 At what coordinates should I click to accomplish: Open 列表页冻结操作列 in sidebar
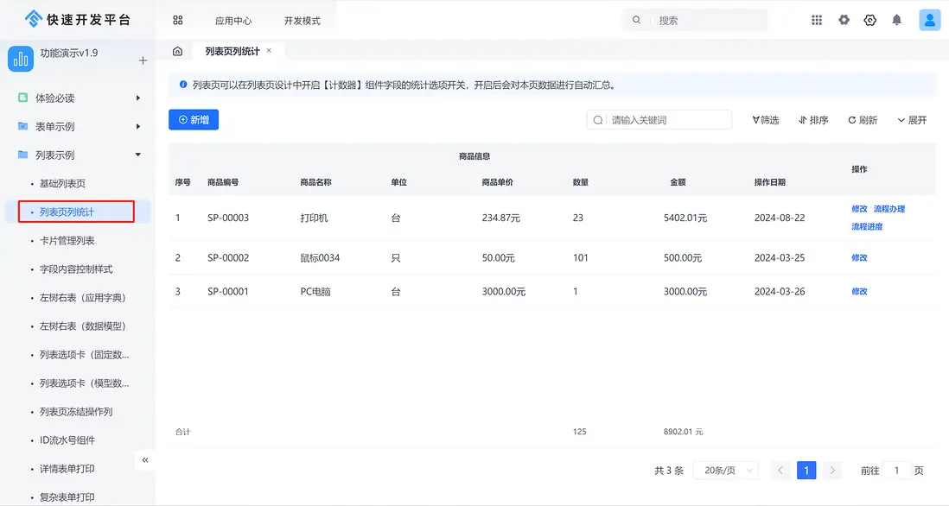[76, 412]
